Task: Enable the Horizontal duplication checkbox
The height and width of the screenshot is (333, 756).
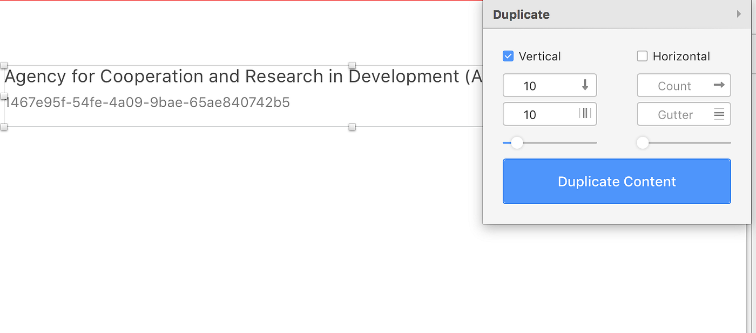Action: click(642, 55)
